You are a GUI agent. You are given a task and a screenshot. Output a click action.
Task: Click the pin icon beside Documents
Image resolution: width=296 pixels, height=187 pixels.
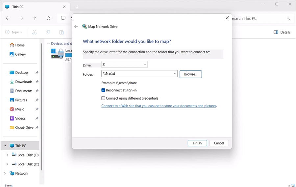point(37,91)
